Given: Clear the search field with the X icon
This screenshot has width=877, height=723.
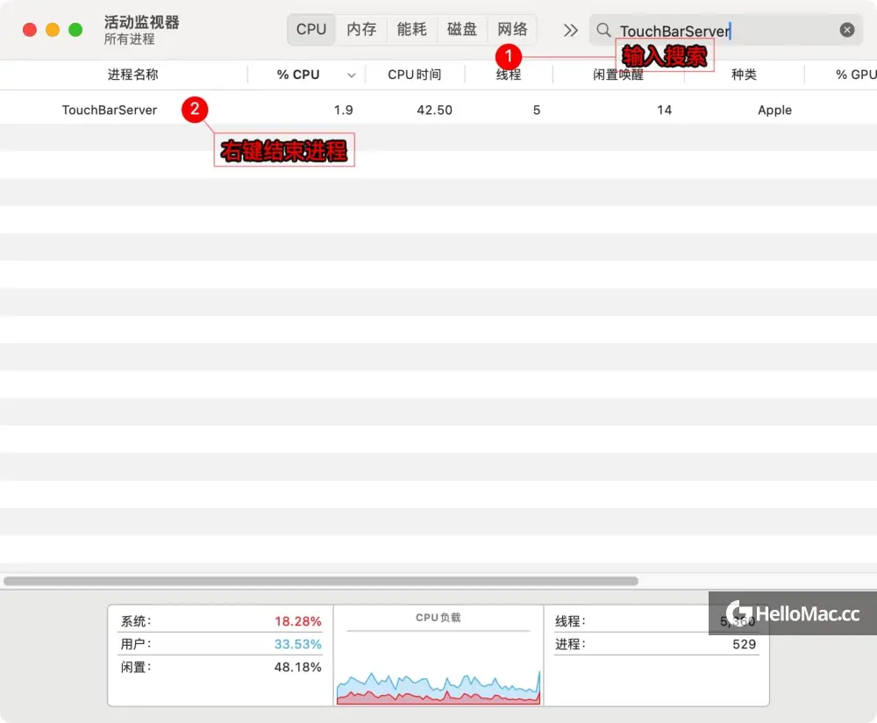Looking at the screenshot, I should [x=847, y=30].
